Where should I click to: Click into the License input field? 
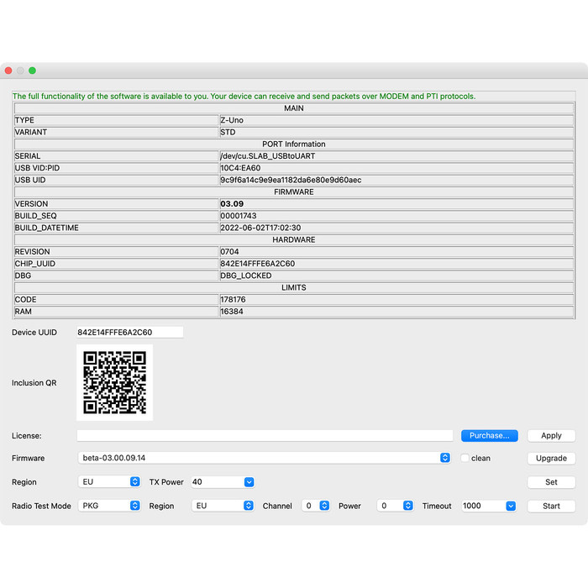[265, 436]
